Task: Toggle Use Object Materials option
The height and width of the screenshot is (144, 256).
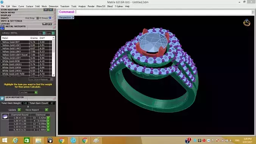Action: (x=41, y=80)
